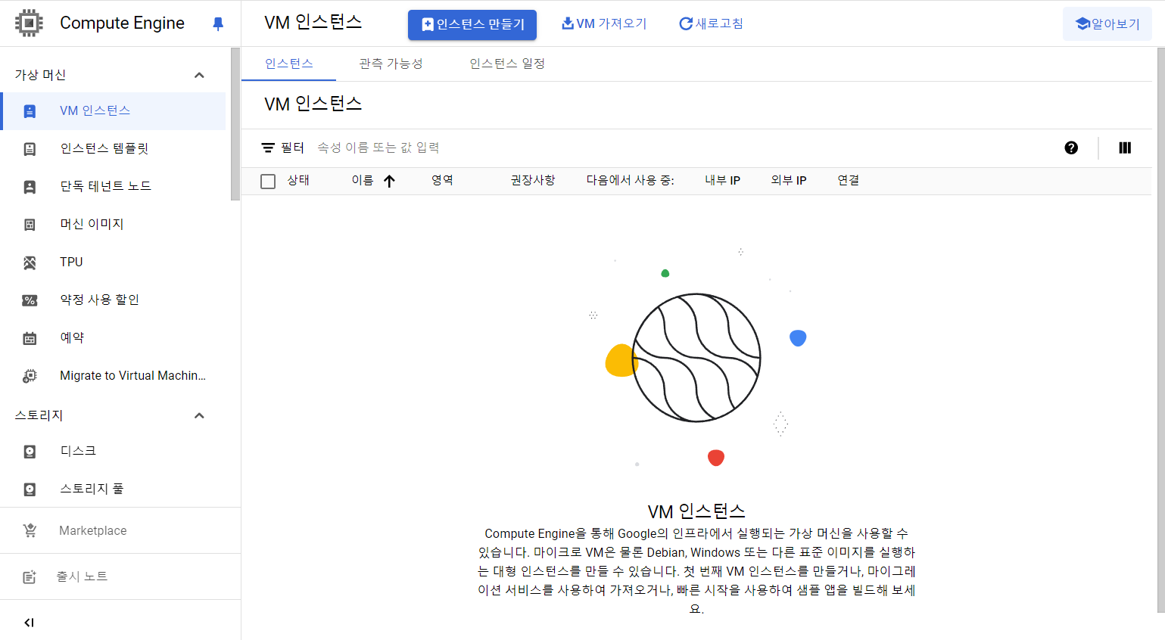1165x640 pixels.
Task: Switch to the 인스턴스 tab
Action: (x=288, y=64)
